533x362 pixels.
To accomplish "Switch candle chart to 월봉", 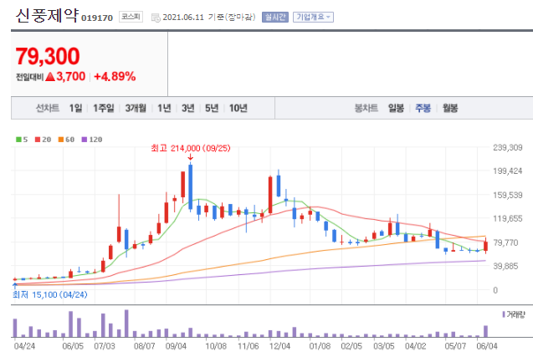I will (450, 108).
